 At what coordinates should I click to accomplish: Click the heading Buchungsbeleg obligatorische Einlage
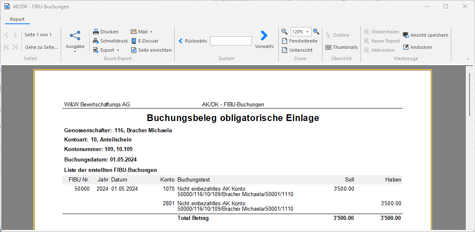pos(232,118)
